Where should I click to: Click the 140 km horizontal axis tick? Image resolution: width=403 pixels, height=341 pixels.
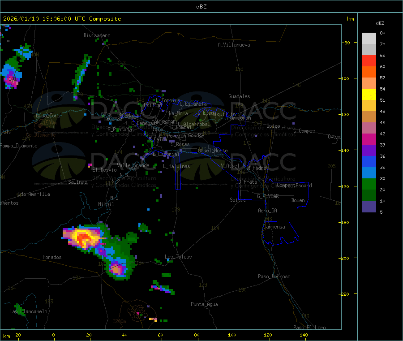(x=304, y=335)
